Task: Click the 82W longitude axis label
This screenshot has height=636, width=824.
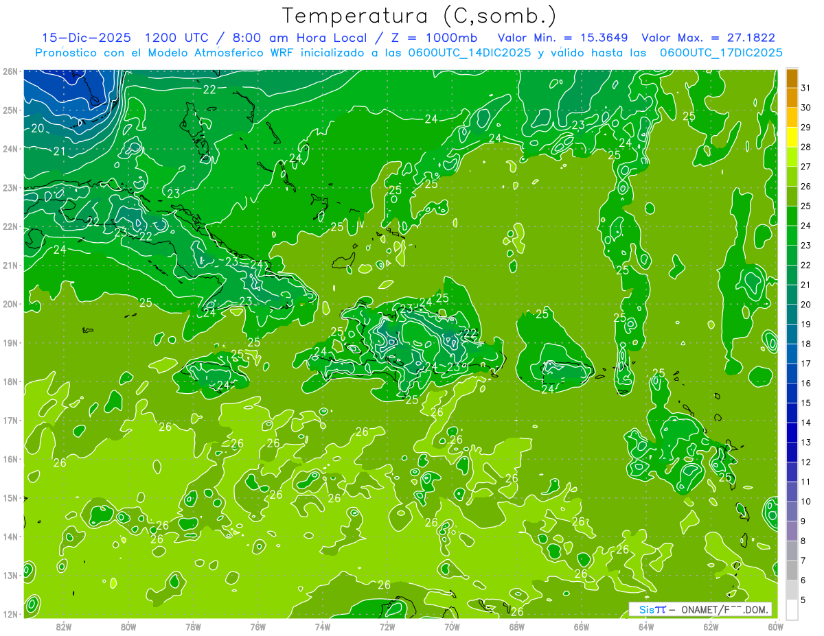Action: coord(64,626)
